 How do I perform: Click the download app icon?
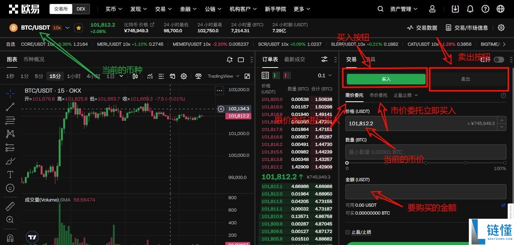pos(455,9)
